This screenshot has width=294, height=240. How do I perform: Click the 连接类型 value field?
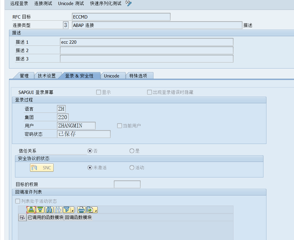coord(65,25)
